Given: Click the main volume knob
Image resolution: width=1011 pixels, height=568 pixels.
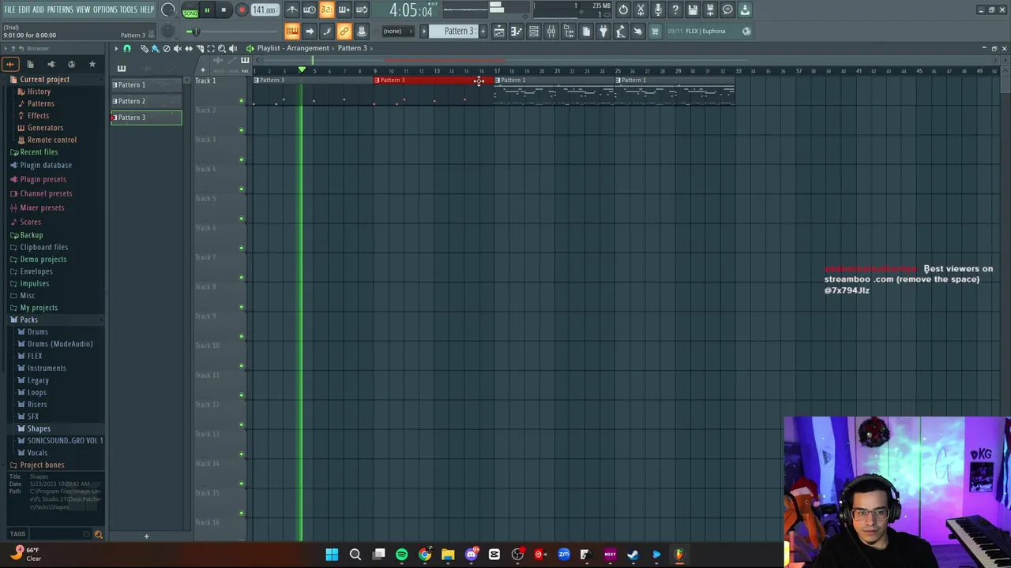Looking at the screenshot, I should tap(168, 10).
